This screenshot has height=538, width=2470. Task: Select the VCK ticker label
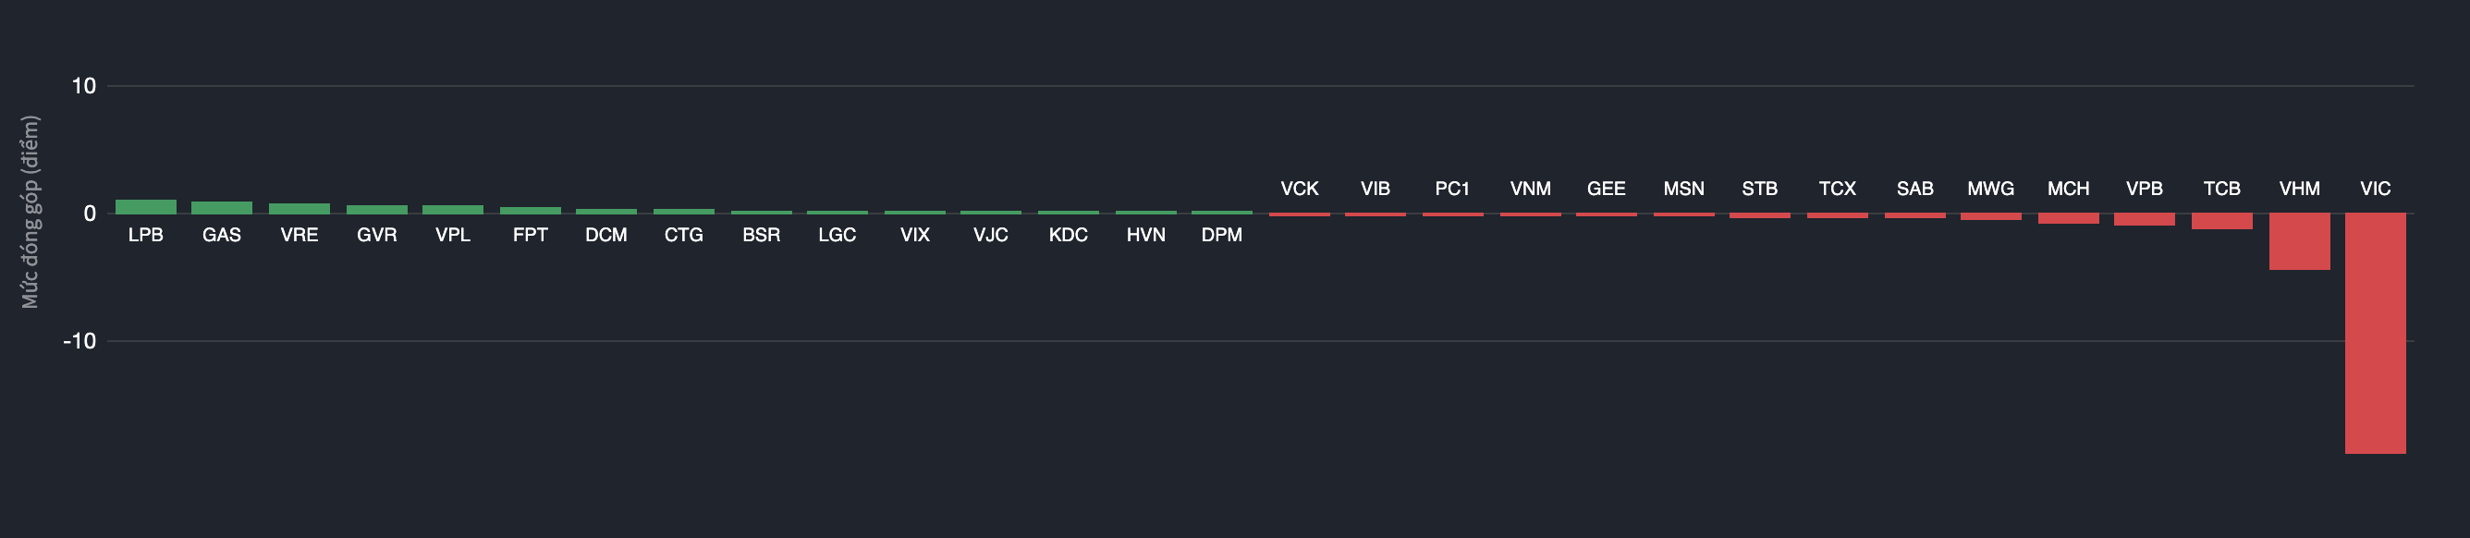click(1299, 189)
